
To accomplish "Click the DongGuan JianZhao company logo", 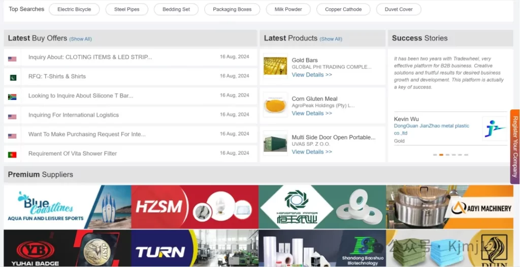I will [495, 128].
